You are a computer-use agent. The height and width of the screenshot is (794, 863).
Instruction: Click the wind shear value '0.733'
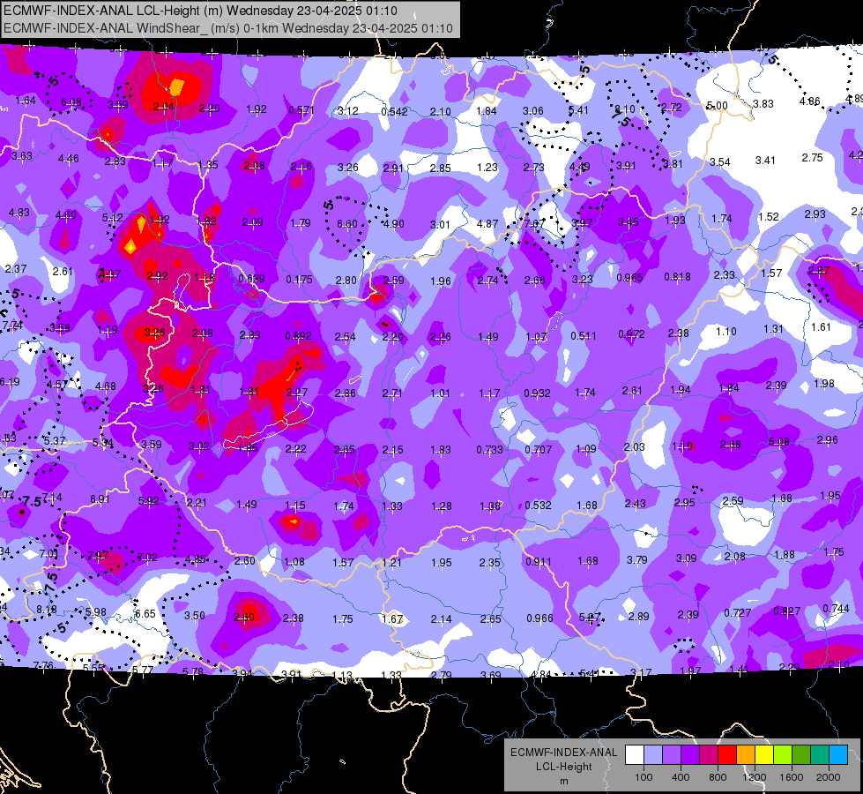click(x=490, y=450)
